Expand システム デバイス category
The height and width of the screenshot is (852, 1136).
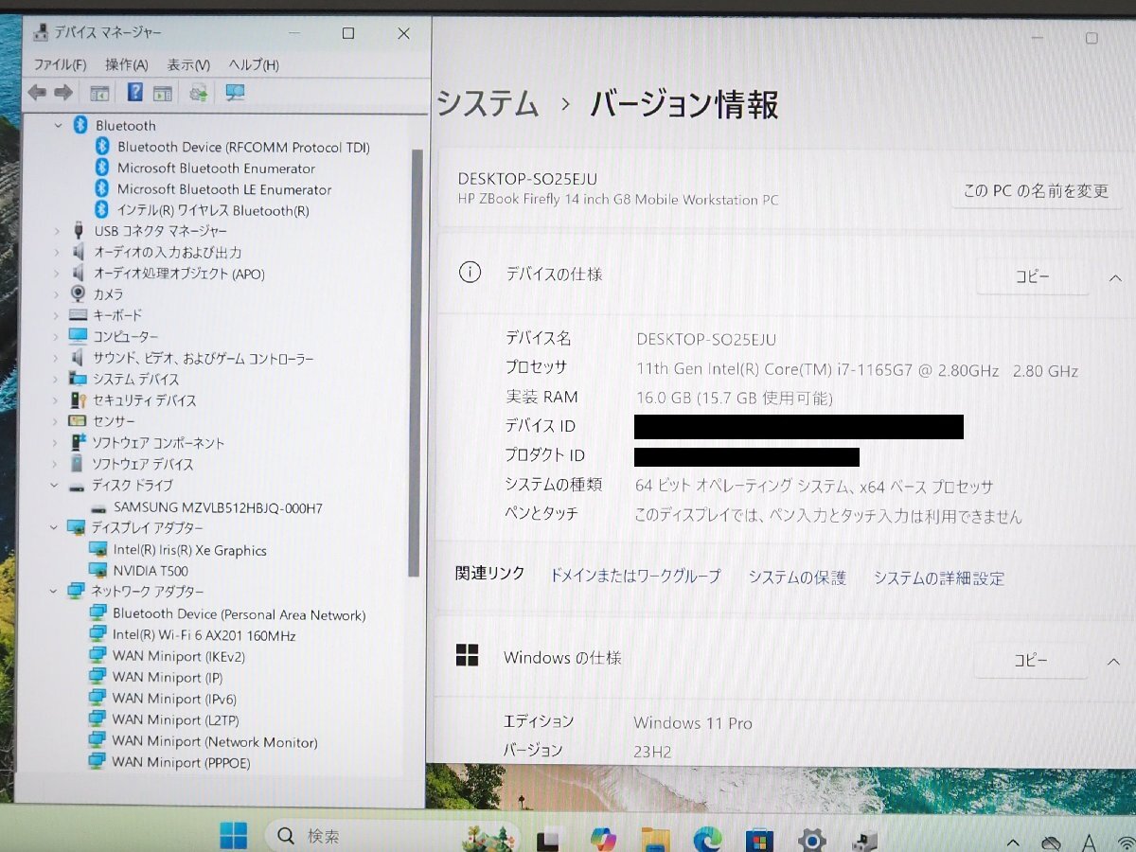point(56,379)
